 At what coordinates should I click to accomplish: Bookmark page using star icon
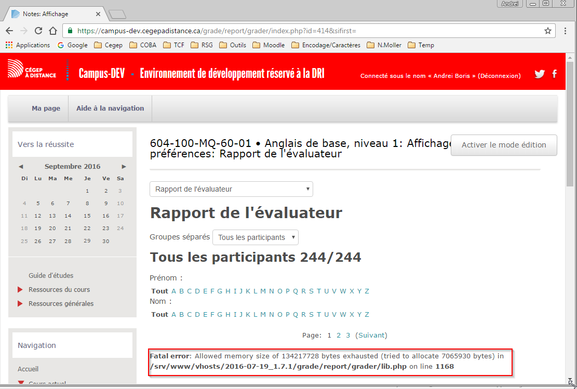pyautogui.click(x=547, y=31)
